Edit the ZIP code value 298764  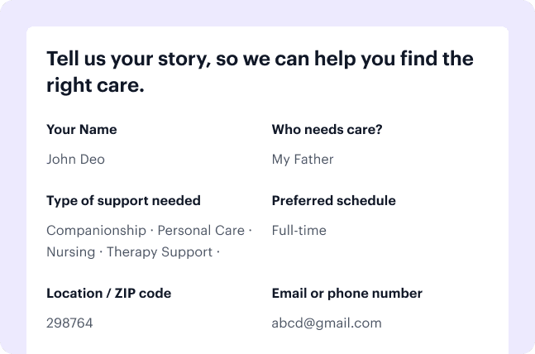pyautogui.click(x=69, y=323)
